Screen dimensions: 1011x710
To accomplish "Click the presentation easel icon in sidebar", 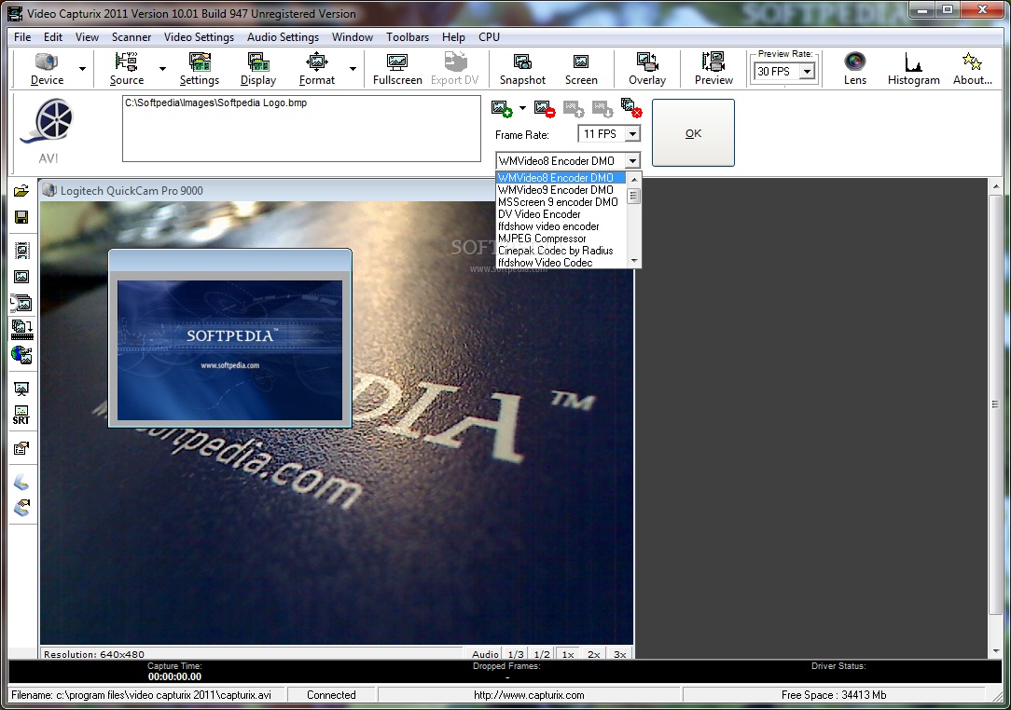I will click(21, 389).
